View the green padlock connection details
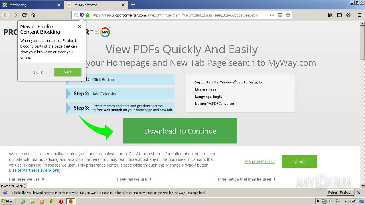The width and height of the screenshot is (365, 205). pos(88,15)
